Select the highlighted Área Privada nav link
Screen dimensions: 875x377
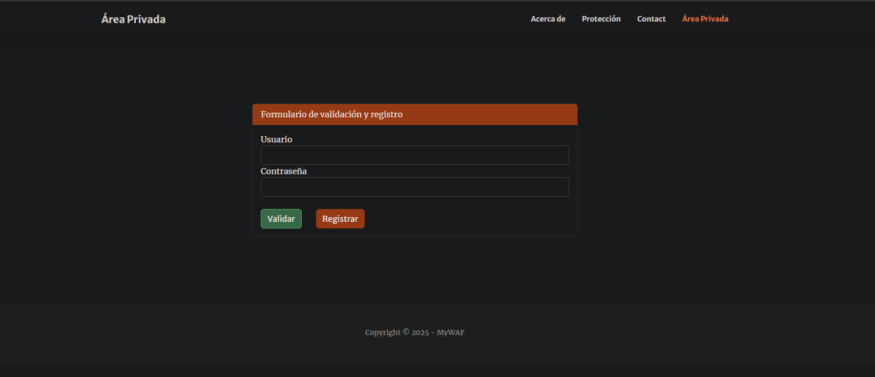705,19
